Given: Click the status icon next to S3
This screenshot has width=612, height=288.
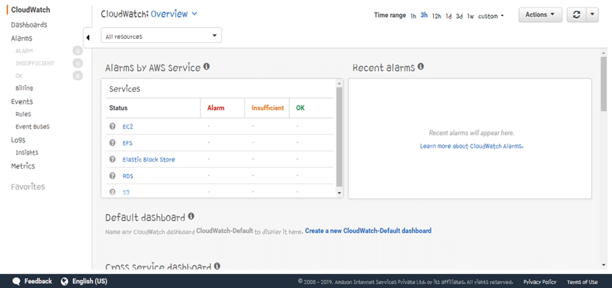Looking at the screenshot, I should pyautogui.click(x=113, y=192).
